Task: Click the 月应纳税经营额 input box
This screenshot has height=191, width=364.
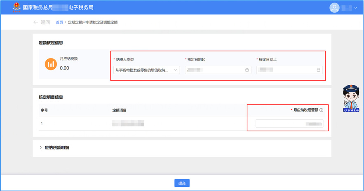Action: pyautogui.click(x=289, y=123)
